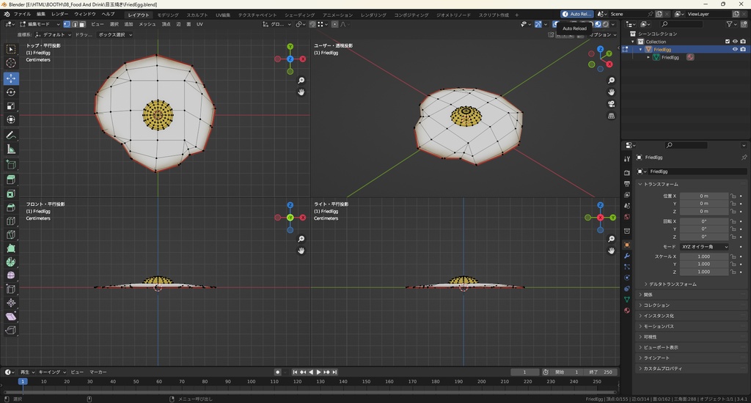
Task: Switch to the モデリング workspace tab
Action: pyautogui.click(x=168, y=15)
